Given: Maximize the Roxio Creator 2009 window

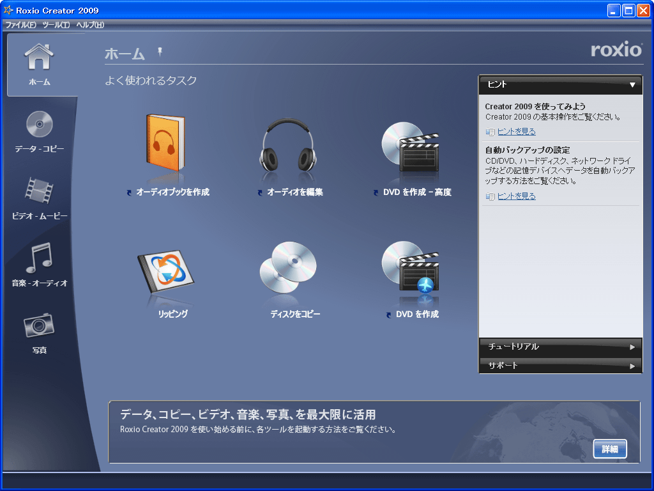Looking at the screenshot, I should pyautogui.click(x=628, y=10).
